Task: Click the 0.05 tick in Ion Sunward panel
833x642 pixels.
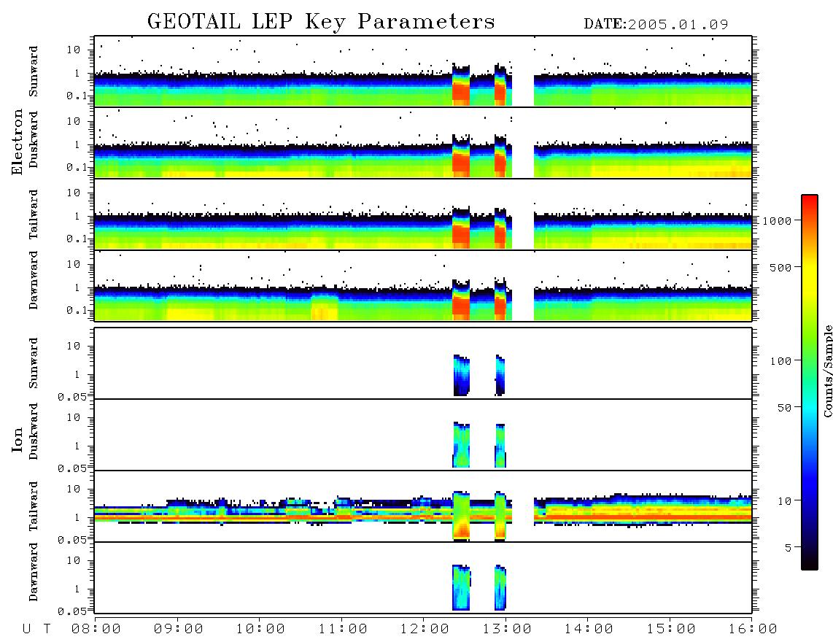Action: [72, 397]
